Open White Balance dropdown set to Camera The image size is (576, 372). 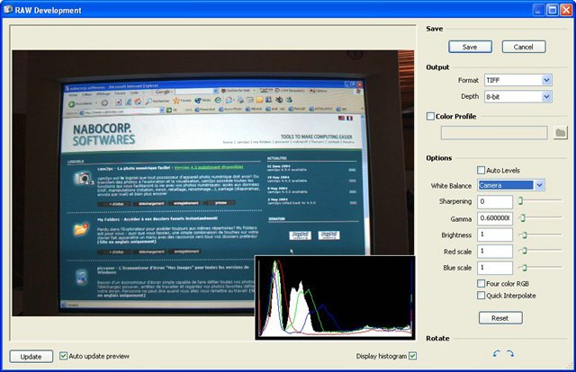point(511,185)
